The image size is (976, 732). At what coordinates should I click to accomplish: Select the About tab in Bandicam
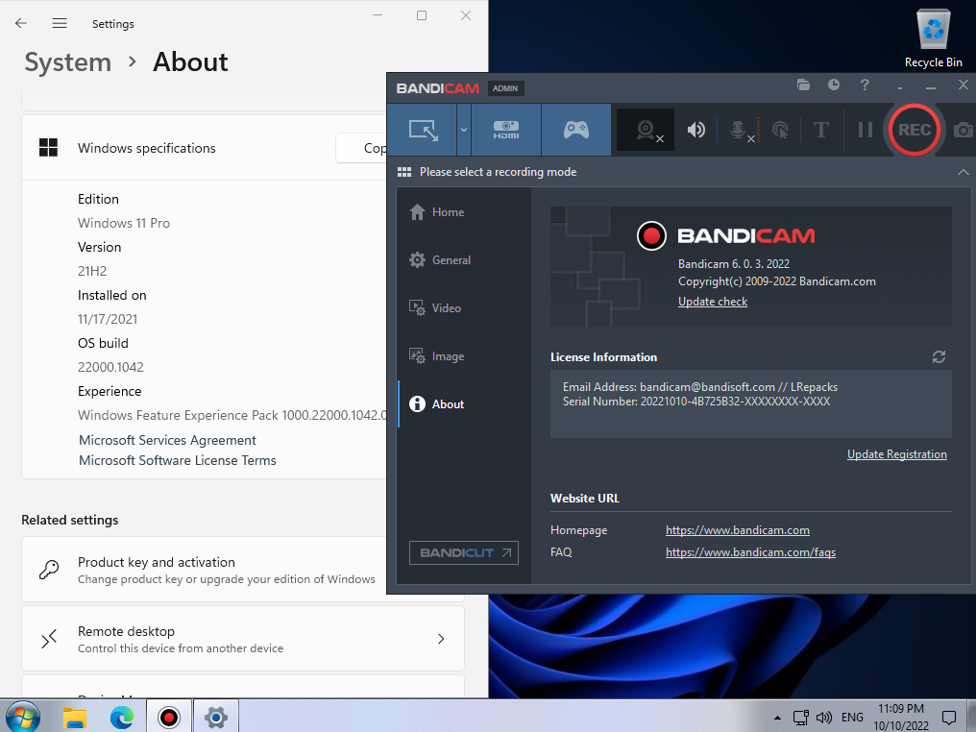point(463,404)
